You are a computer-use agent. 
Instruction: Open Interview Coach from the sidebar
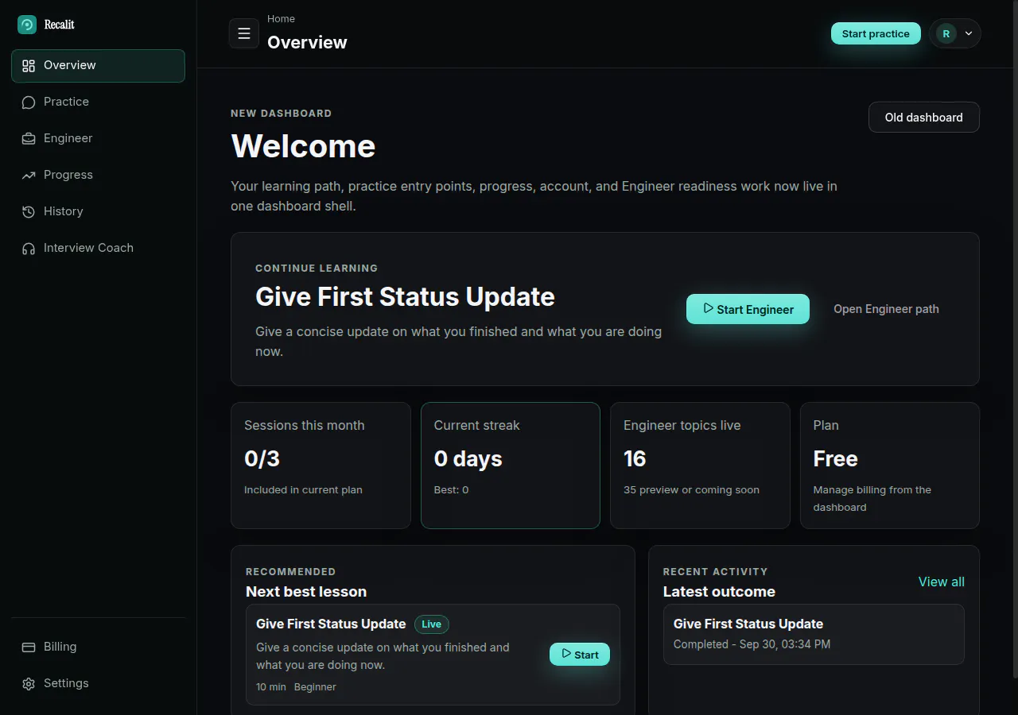coord(98,248)
